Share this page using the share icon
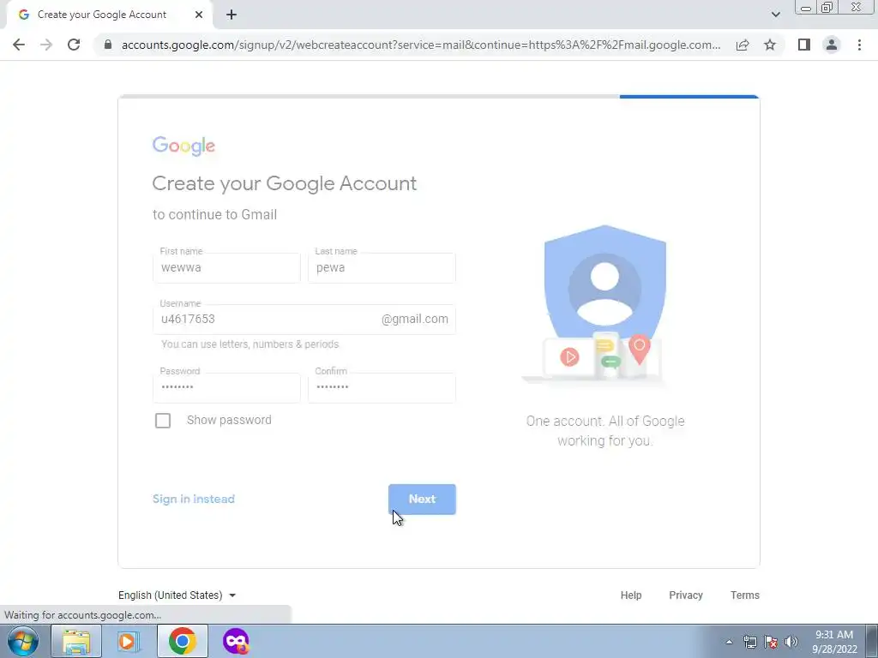Image resolution: width=878 pixels, height=658 pixels. (x=743, y=45)
